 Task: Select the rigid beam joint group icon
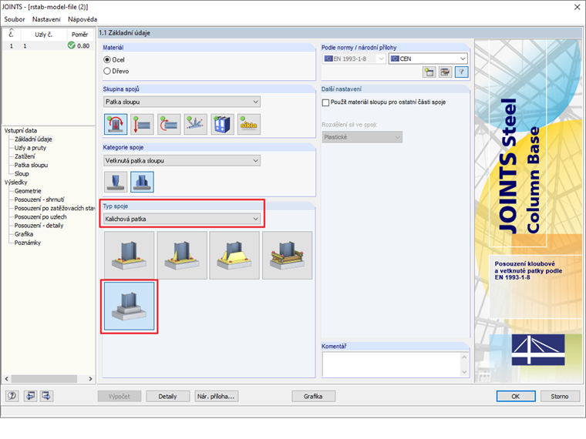[169, 124]
